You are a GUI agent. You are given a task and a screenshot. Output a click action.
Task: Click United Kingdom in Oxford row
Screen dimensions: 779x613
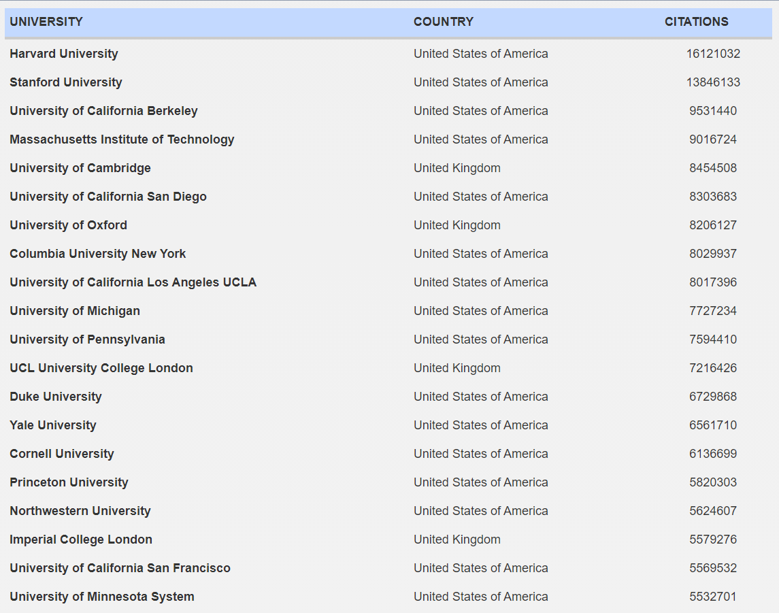[x=457, y=225]
